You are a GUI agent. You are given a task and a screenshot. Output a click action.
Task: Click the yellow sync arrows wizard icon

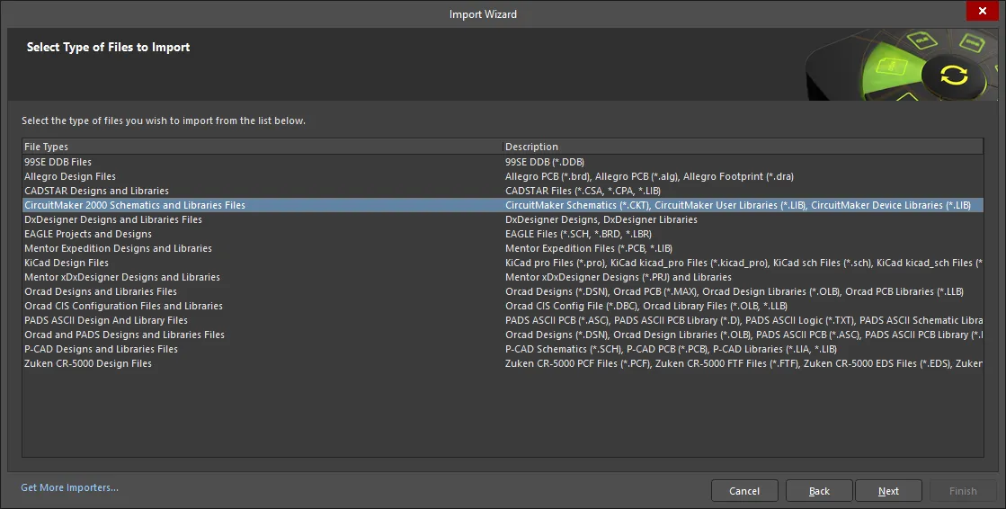pos(953,76)
